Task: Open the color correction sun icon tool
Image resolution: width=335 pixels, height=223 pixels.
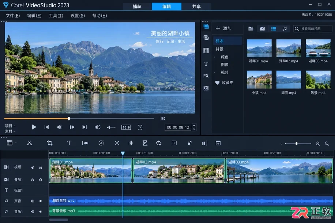Action: pyautogui.click(x=117, y=143)
